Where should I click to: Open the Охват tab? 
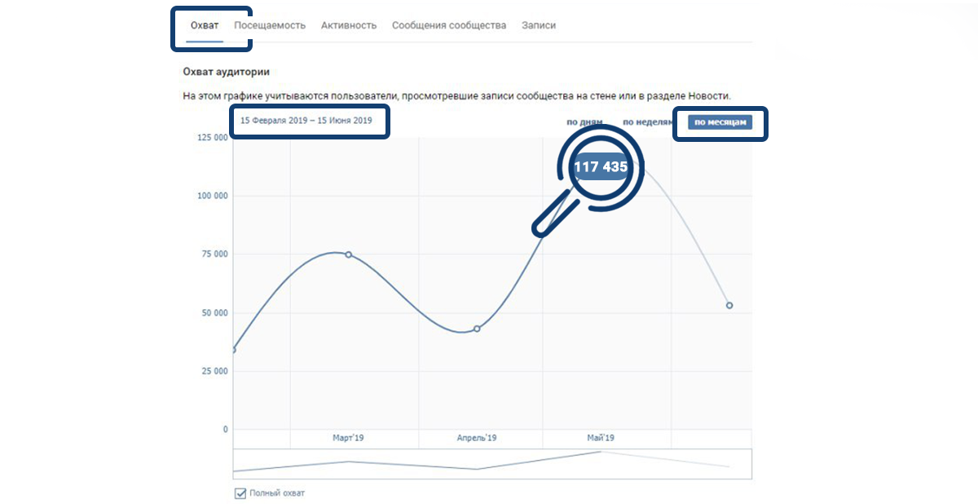(204, 25)
